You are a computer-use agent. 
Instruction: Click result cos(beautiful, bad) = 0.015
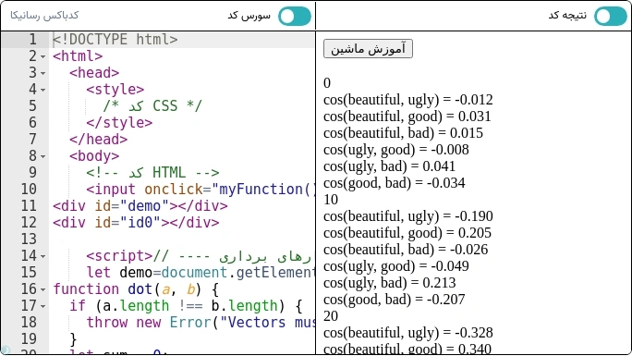point(403,133)
